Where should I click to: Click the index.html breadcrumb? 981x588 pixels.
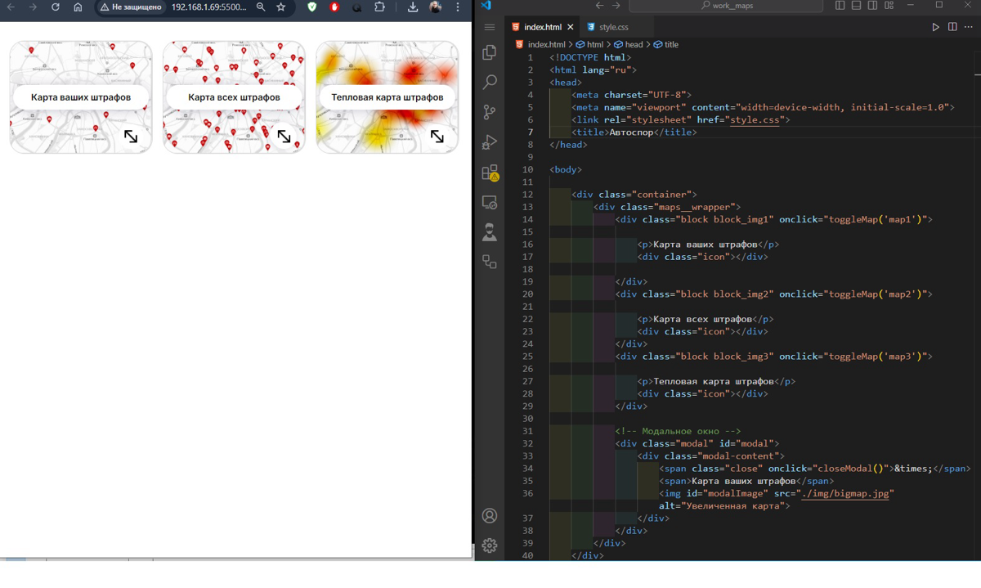[540, 44]
